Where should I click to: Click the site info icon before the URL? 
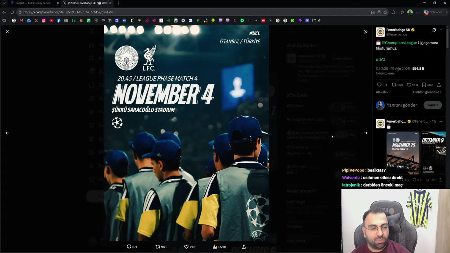[x=20, y=12]
